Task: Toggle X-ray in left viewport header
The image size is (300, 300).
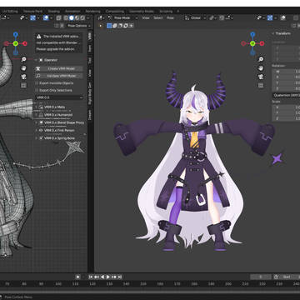Action: (58, 17)
